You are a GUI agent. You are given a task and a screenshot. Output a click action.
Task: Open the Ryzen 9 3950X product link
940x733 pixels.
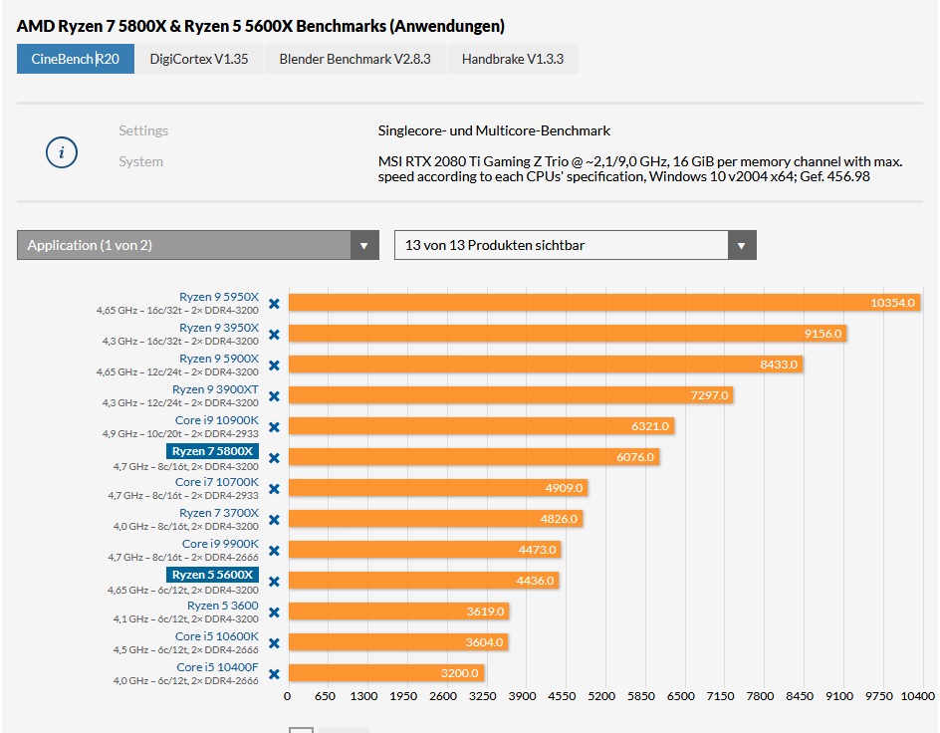tap(219, 328)
